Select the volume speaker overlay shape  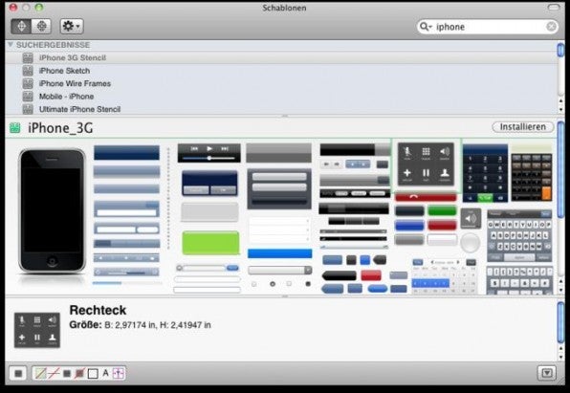[x=471, y=219]
